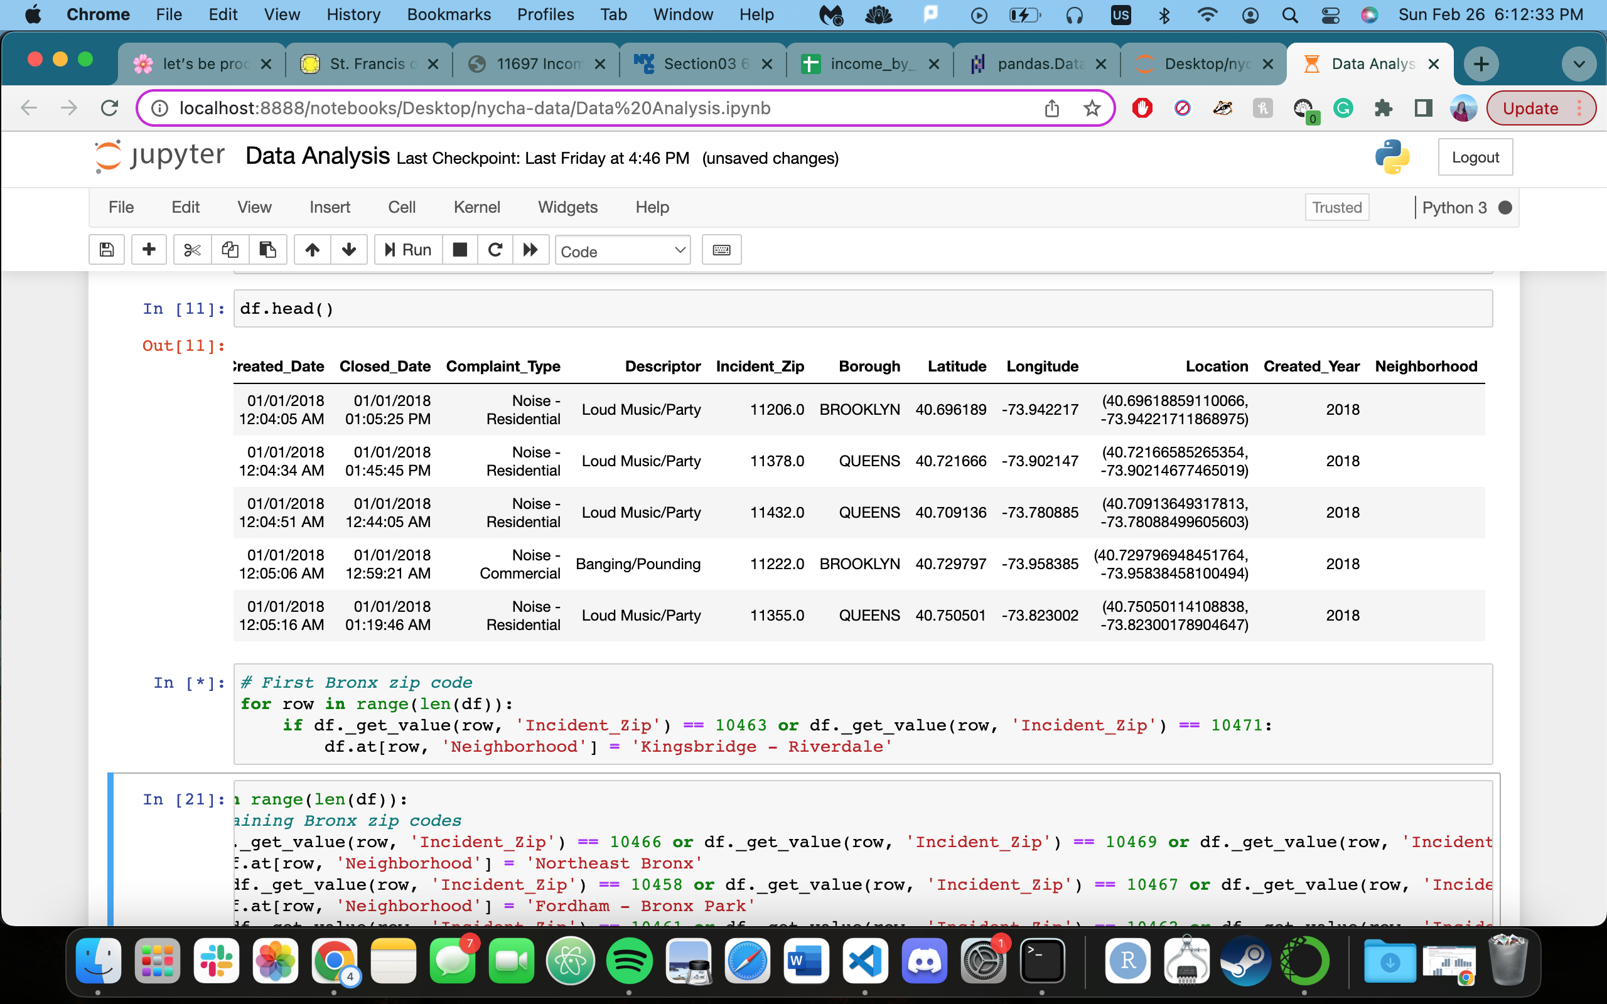Reload the page in Chrome
The width and height of the screenshot is (1607, 1004).
pyautogui.click(x=110, y=107)
